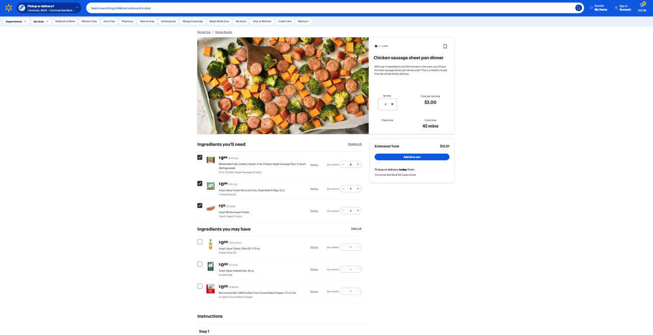This screenshot has width=653, height=335.
Task: Click the Deselect all link
Action: click(355, 144)
